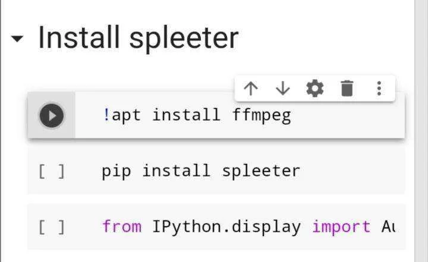Run the apt install ffmpeg cell
The height and width of the screenshot is (262, 428).
(x=52, y=116)
